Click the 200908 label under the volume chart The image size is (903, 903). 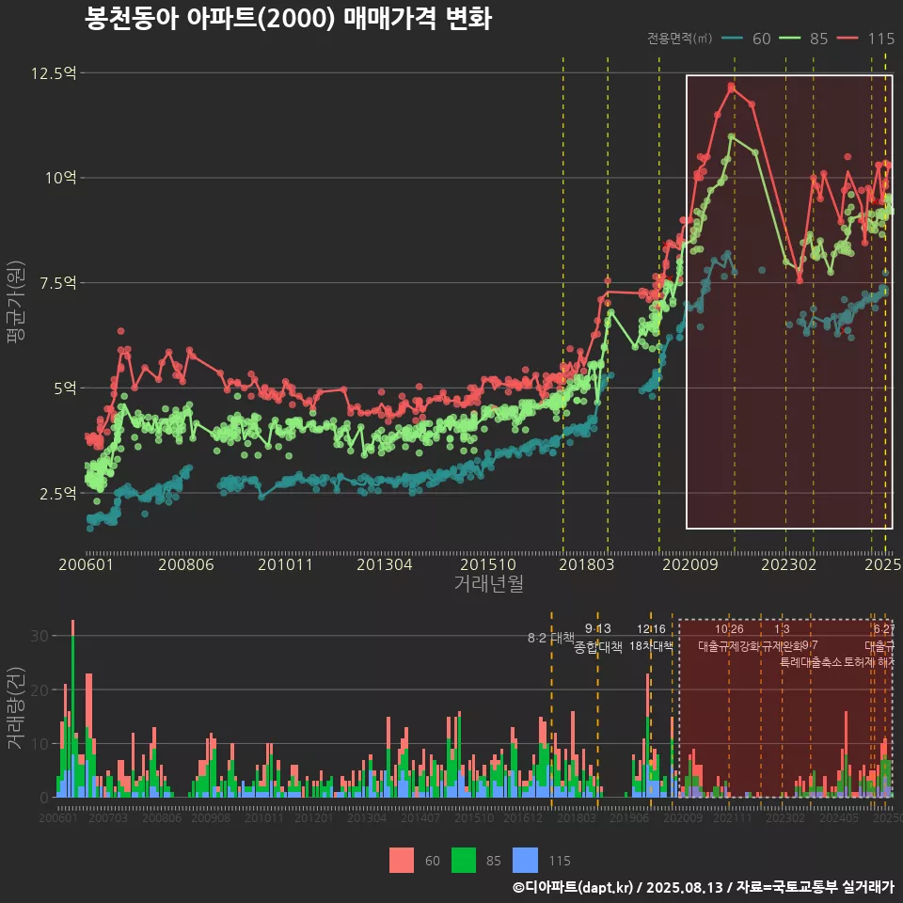tap(211, 817)
